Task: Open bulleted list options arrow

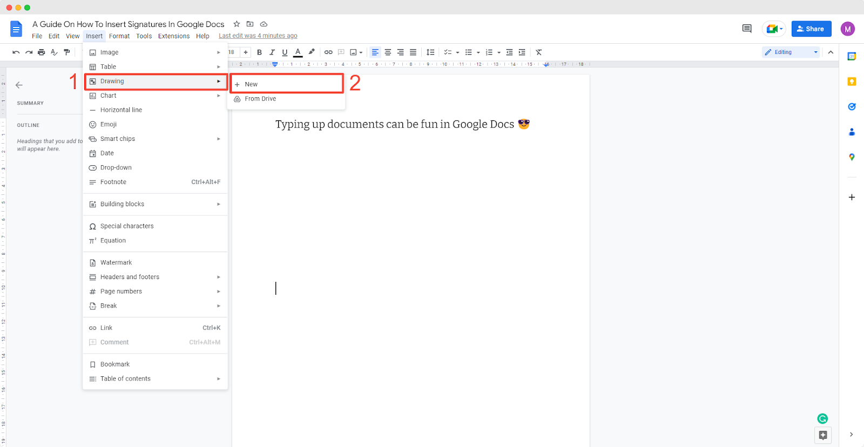Action: (478, 52)
